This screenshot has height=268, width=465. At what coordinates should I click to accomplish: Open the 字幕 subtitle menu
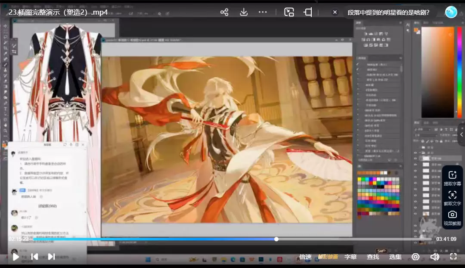[350, 257]
